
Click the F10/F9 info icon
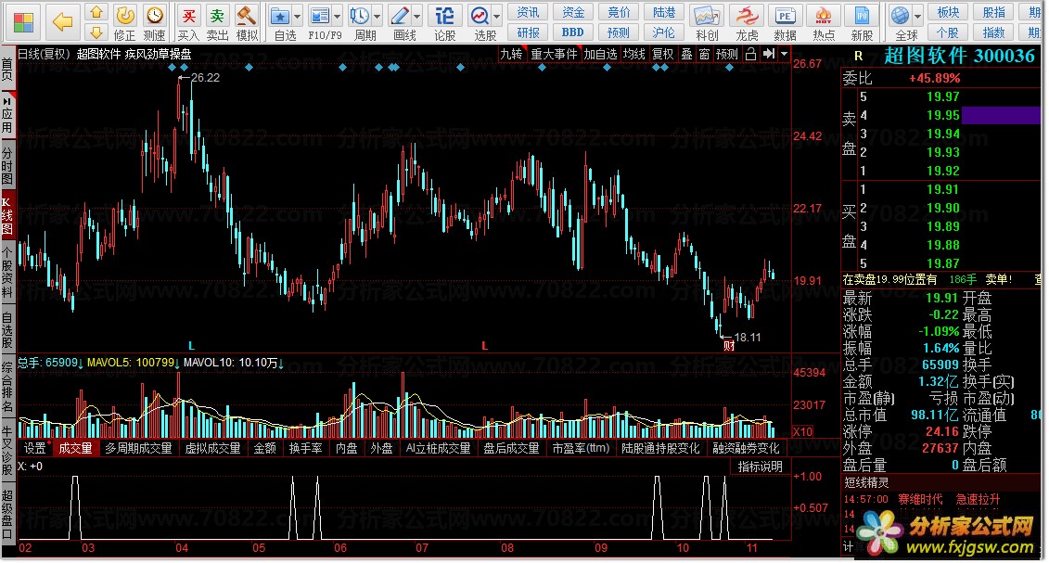320,16
